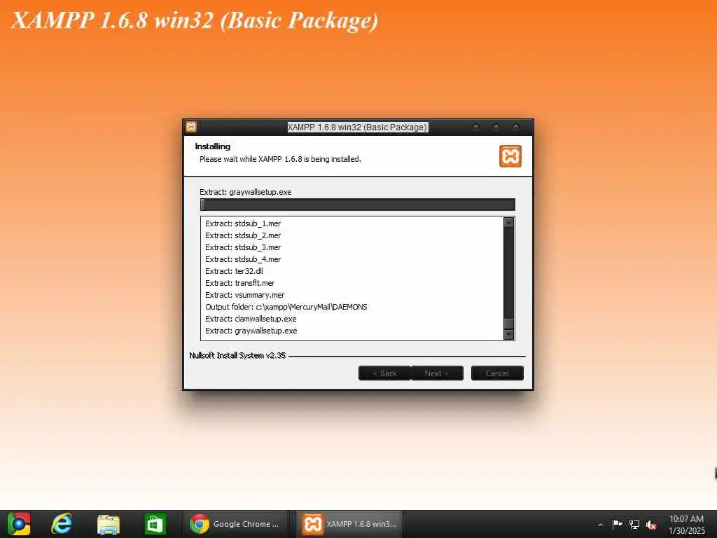This screenshot has height=538, width=717.
Task: Open the Windows Store taskbar icon
Action: [x=155, y=524]
